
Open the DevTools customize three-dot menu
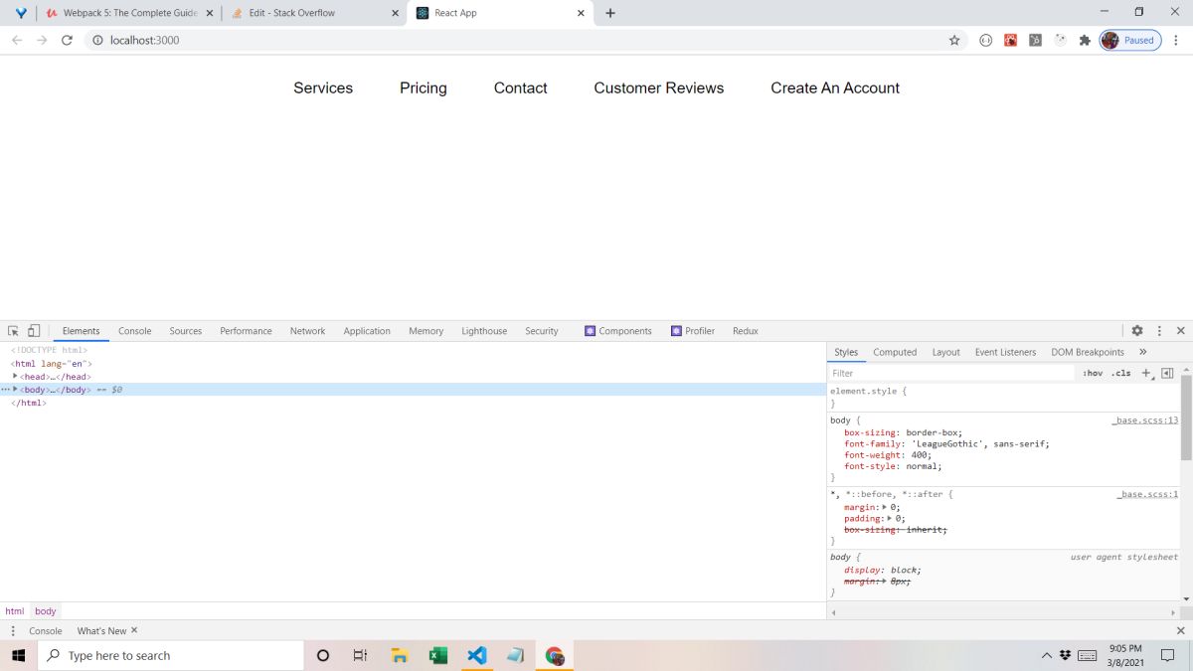coord(1159,331)
